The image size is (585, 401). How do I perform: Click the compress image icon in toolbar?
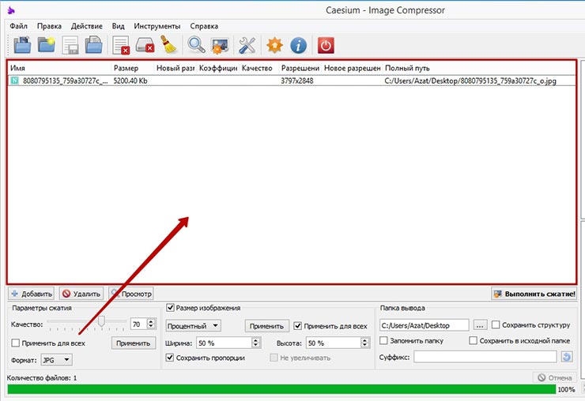(x=220, y=45)
